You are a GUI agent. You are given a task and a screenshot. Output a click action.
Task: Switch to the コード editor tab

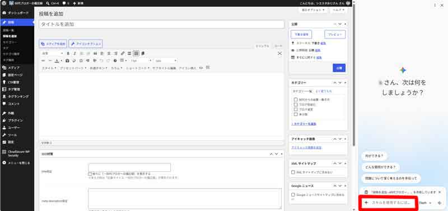coord(278,46)
